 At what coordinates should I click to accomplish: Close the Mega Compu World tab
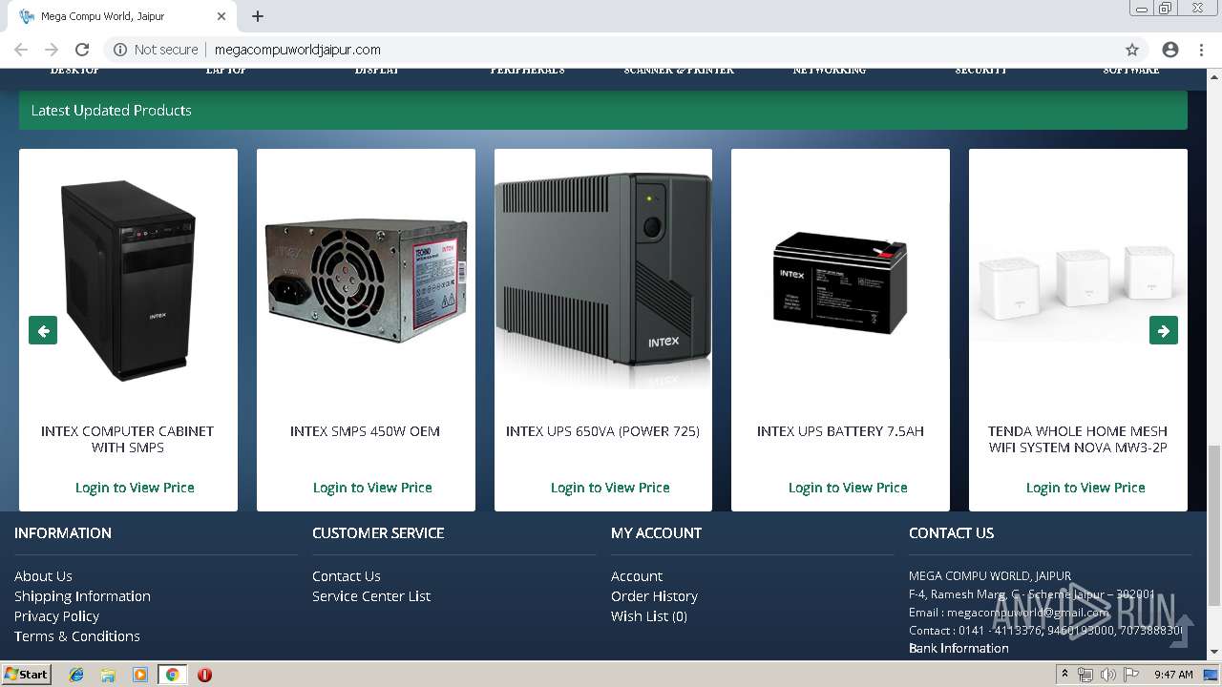click(x=221, y=16)
